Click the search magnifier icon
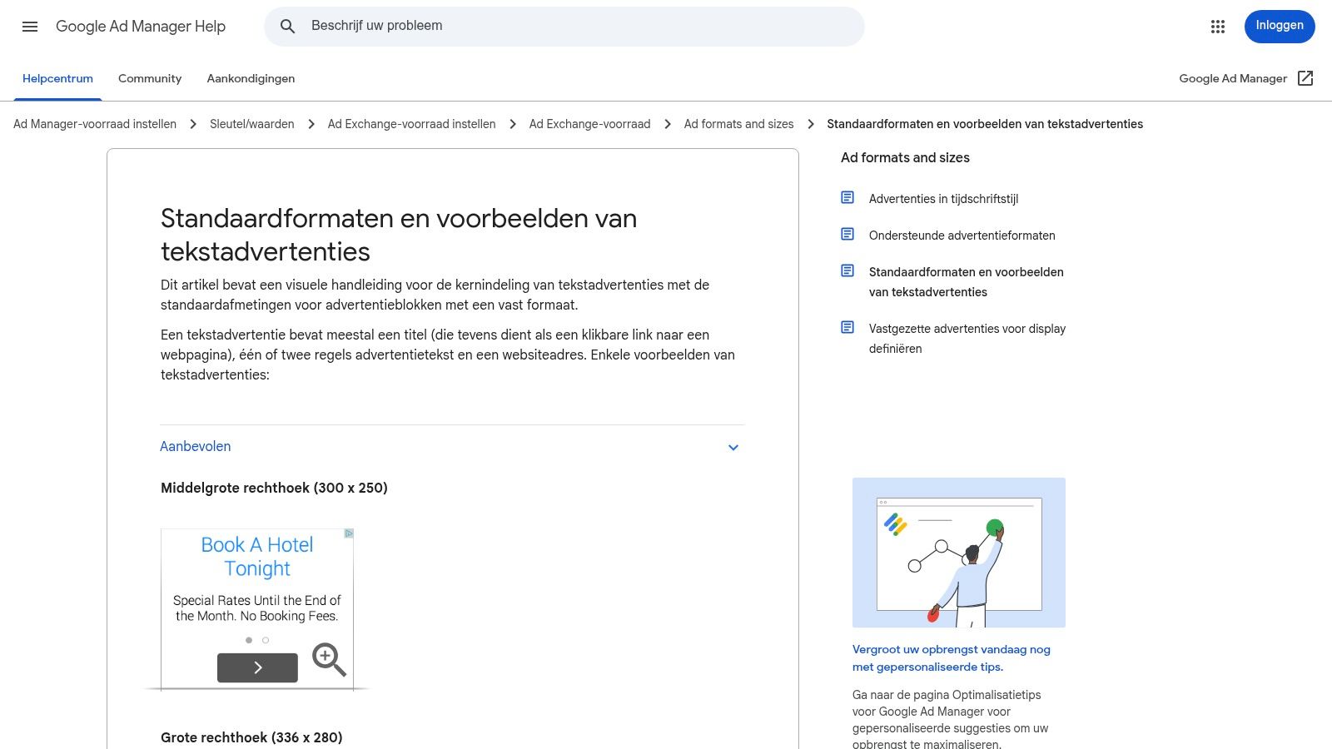Image resolution: width=1332 pixels, height=749 pixels. click(x=288, y=27)
